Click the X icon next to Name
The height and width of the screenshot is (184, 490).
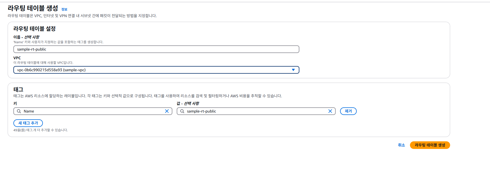[167, 111]
